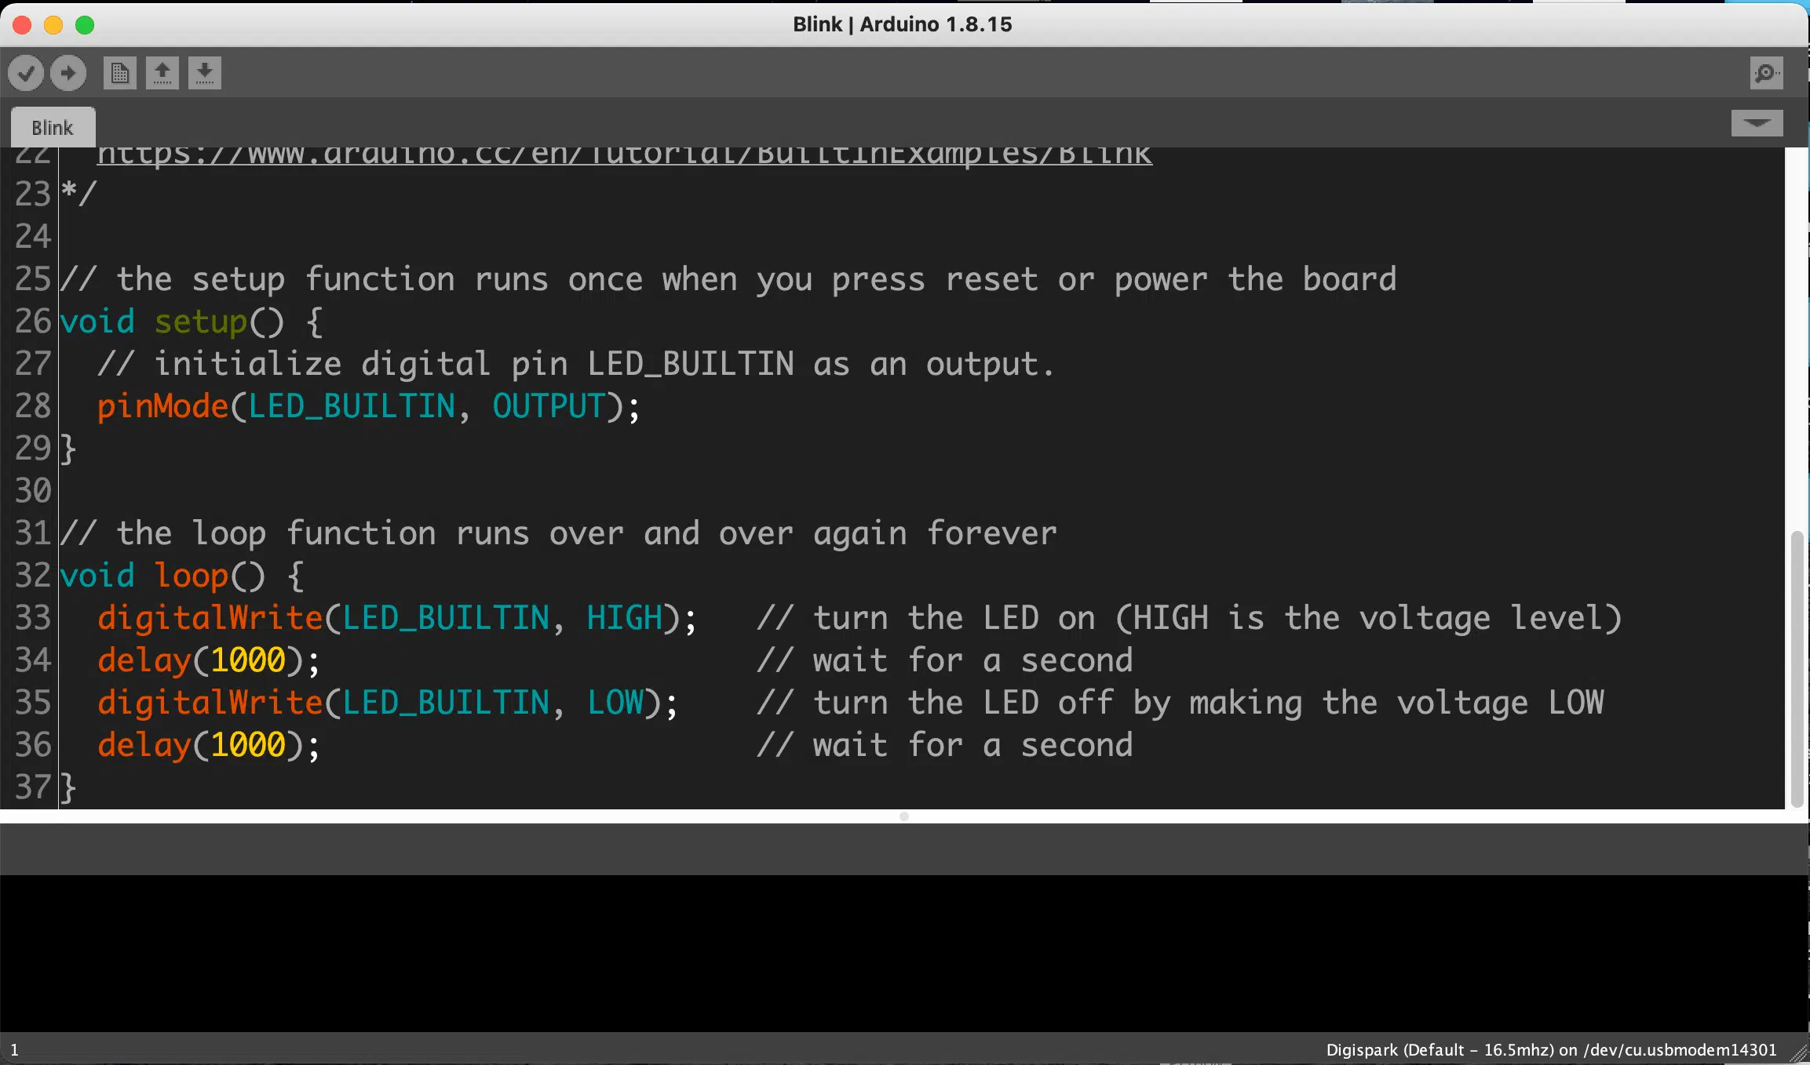The image size is (1810, 1065).
Task: Click the status line number indicator
Action: click(14, 1050)
